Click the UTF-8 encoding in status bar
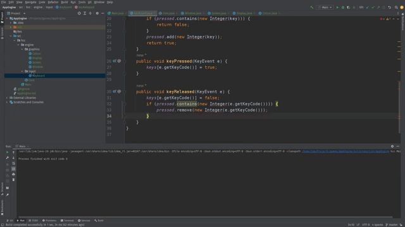Viewport: 405px width, 227px height. tap(366, 224)
